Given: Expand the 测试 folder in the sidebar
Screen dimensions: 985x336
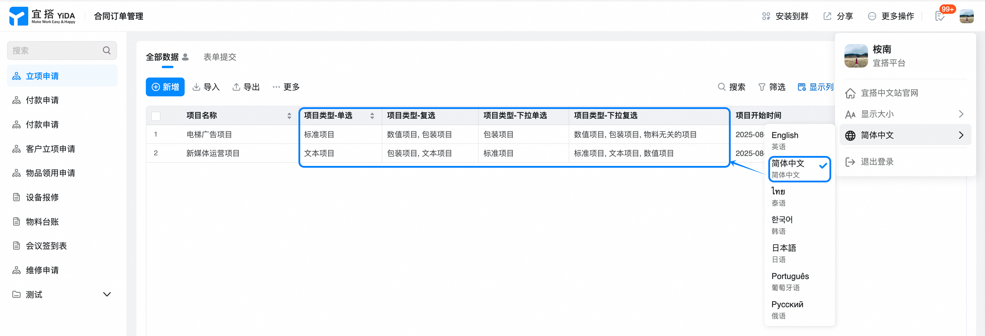Looking at the screenshot, I should coord(107,294).
